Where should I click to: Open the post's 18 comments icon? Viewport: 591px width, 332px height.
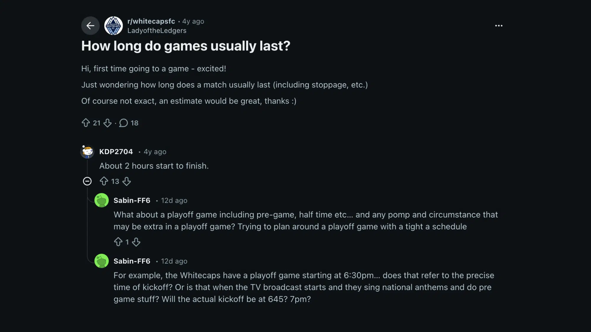click(x=124, y=123)
